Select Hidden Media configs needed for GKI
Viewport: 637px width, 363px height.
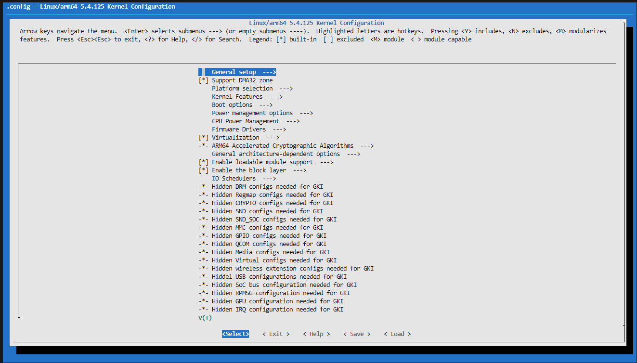(x=264, y=252)
